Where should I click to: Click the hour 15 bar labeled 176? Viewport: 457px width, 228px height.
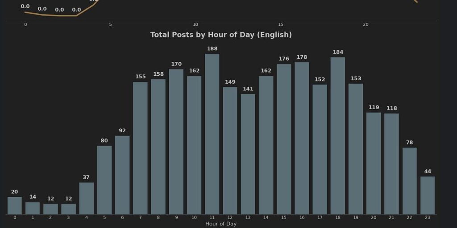tap(283, 139)
